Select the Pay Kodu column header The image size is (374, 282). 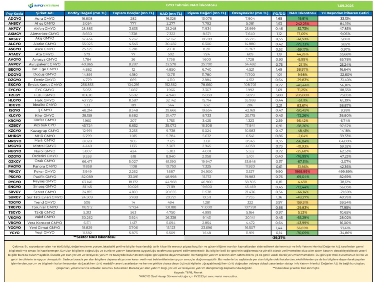15,13
